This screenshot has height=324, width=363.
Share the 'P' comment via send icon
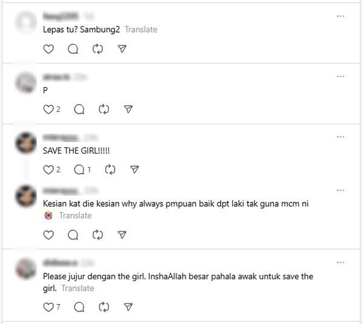coord(128,109)
